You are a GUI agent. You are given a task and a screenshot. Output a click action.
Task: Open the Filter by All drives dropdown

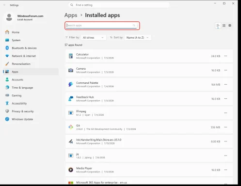point(93,38)
